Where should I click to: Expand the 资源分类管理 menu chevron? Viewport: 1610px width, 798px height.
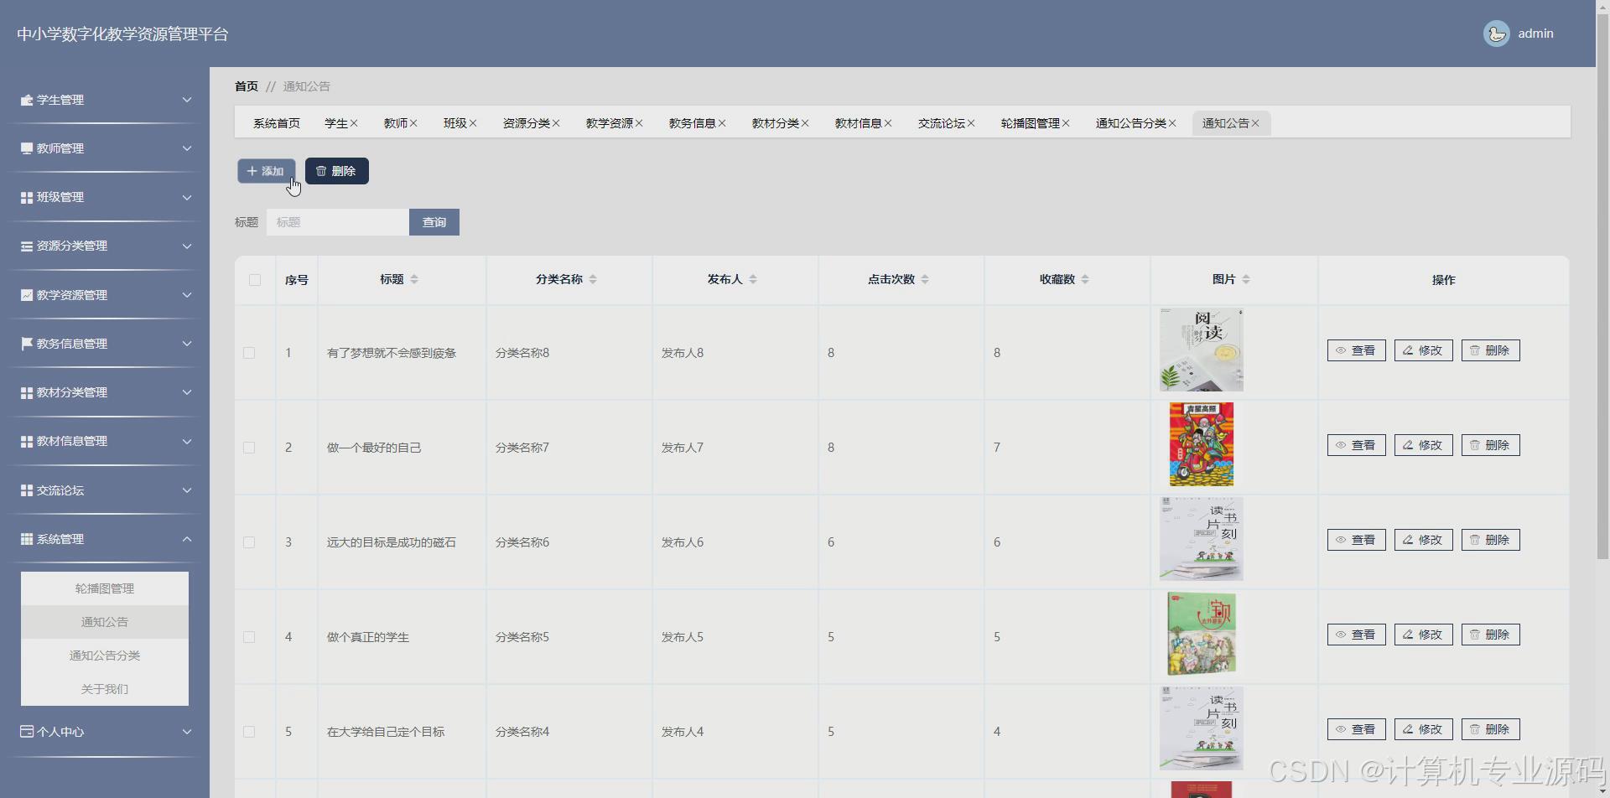click(x=187, y=246)
